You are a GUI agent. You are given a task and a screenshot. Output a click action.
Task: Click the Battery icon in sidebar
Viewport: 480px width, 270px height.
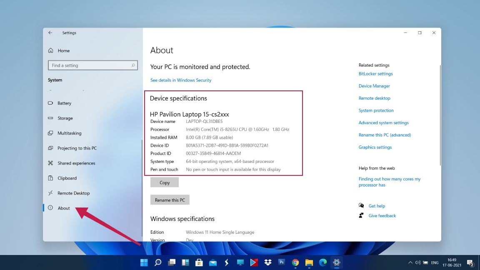click(50, 103)
